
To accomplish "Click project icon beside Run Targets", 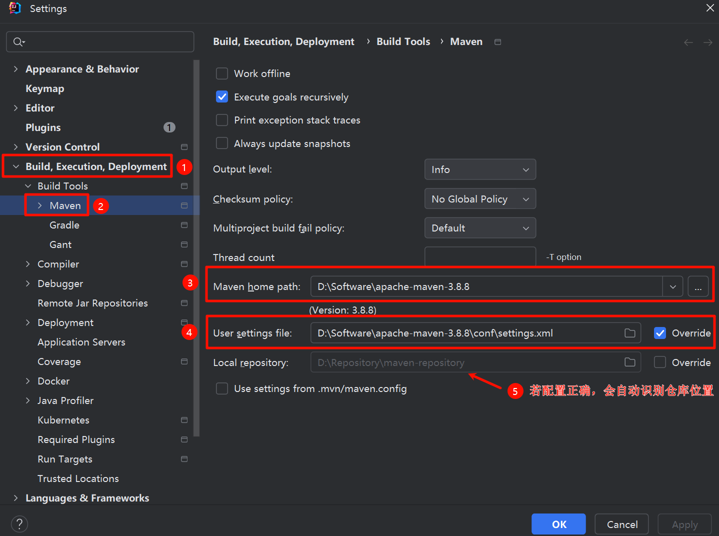I will click(184, 459).
